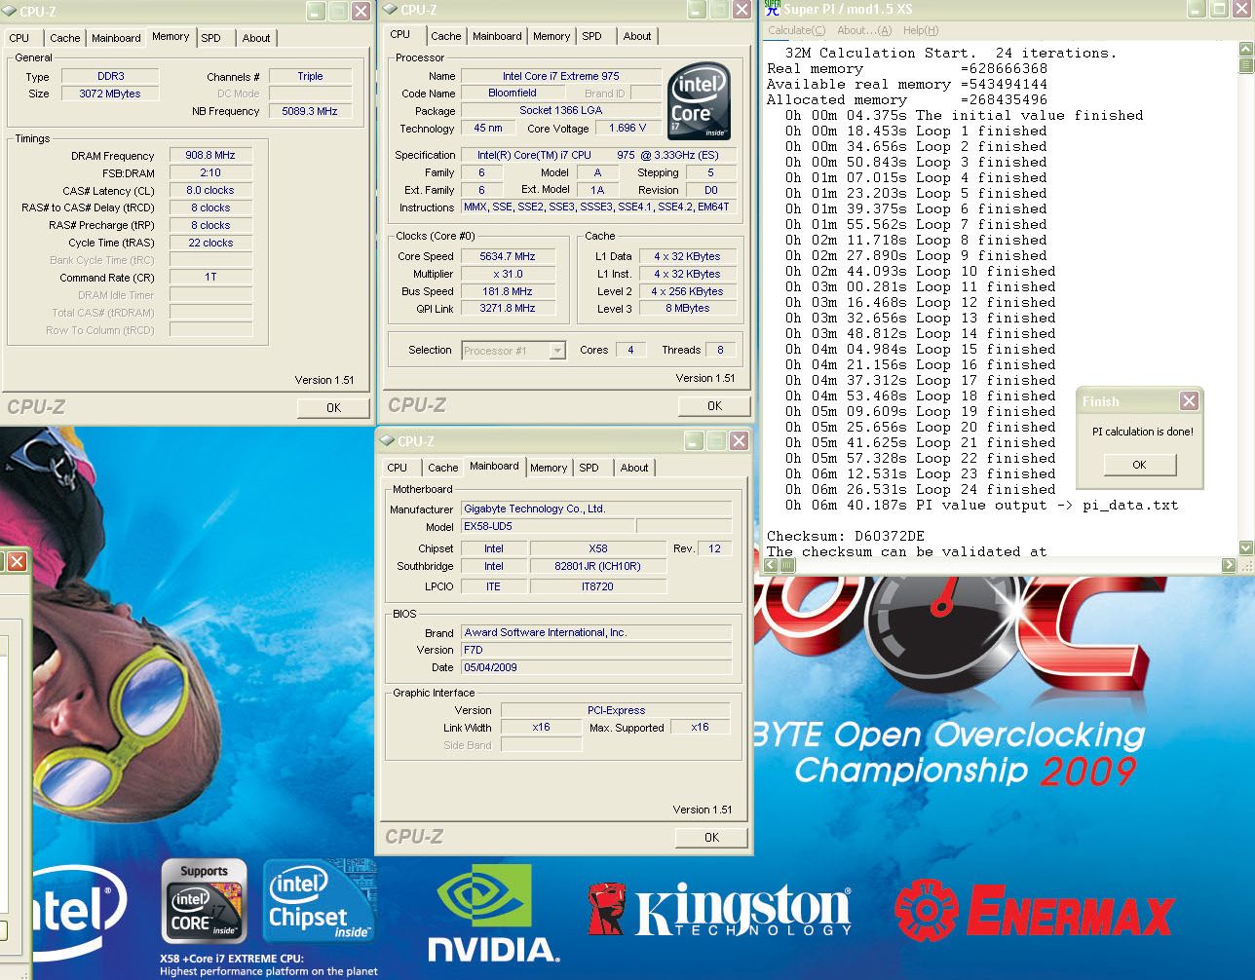Click the Code Name value Bloomfield
The image size is (1255, 980).
click(x=513, y=93)
